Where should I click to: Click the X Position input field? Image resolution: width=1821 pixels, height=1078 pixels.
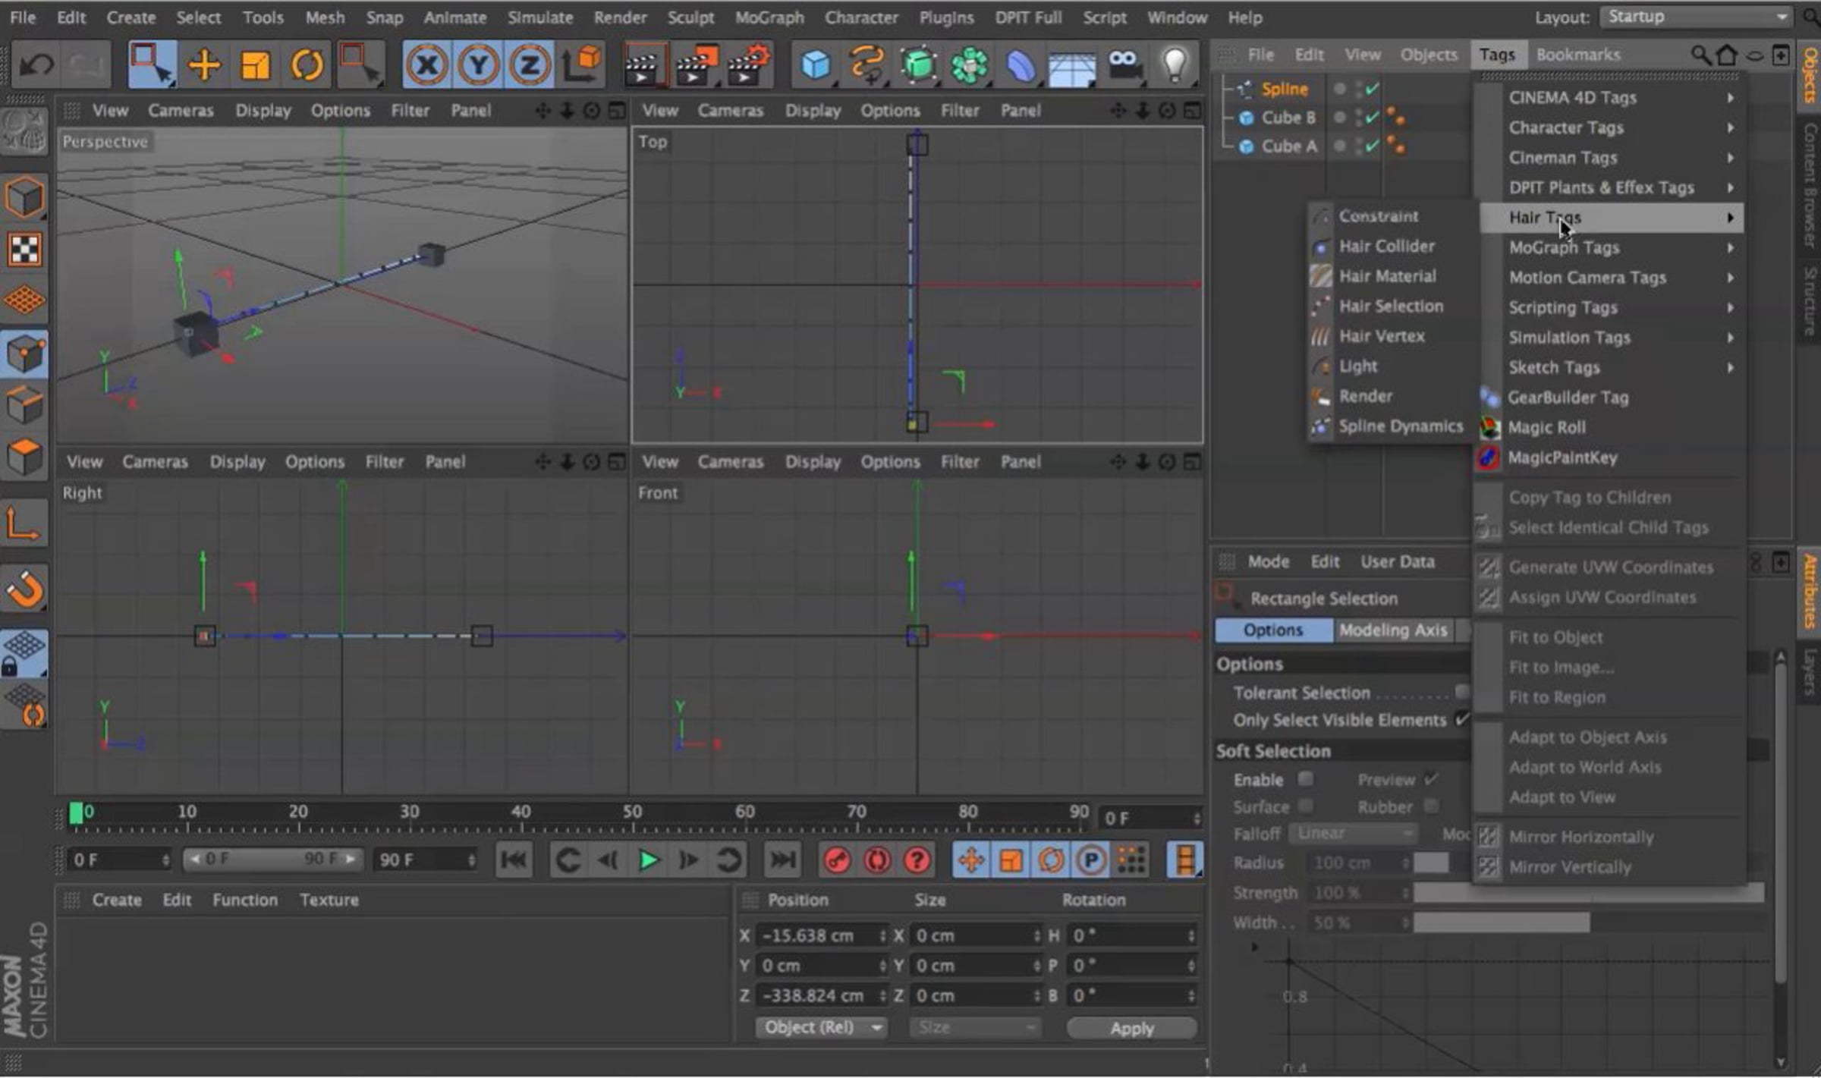click(x=822, y=936)
